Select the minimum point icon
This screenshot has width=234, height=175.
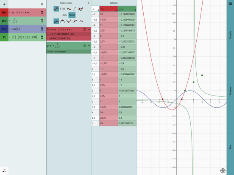coord(69,21)
